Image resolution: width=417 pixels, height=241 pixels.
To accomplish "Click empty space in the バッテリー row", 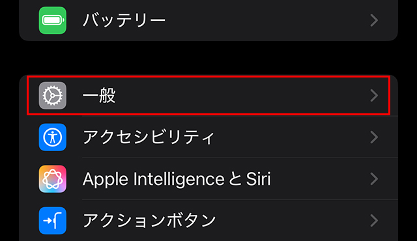I will tap(266, 20).
